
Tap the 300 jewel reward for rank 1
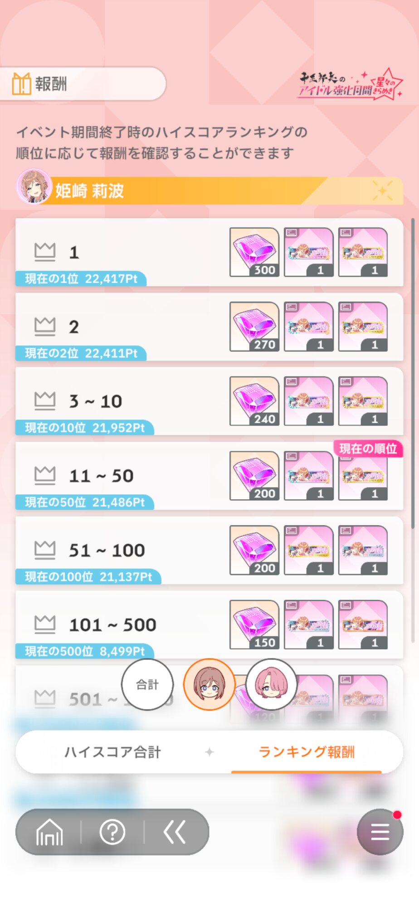[254, 252]
